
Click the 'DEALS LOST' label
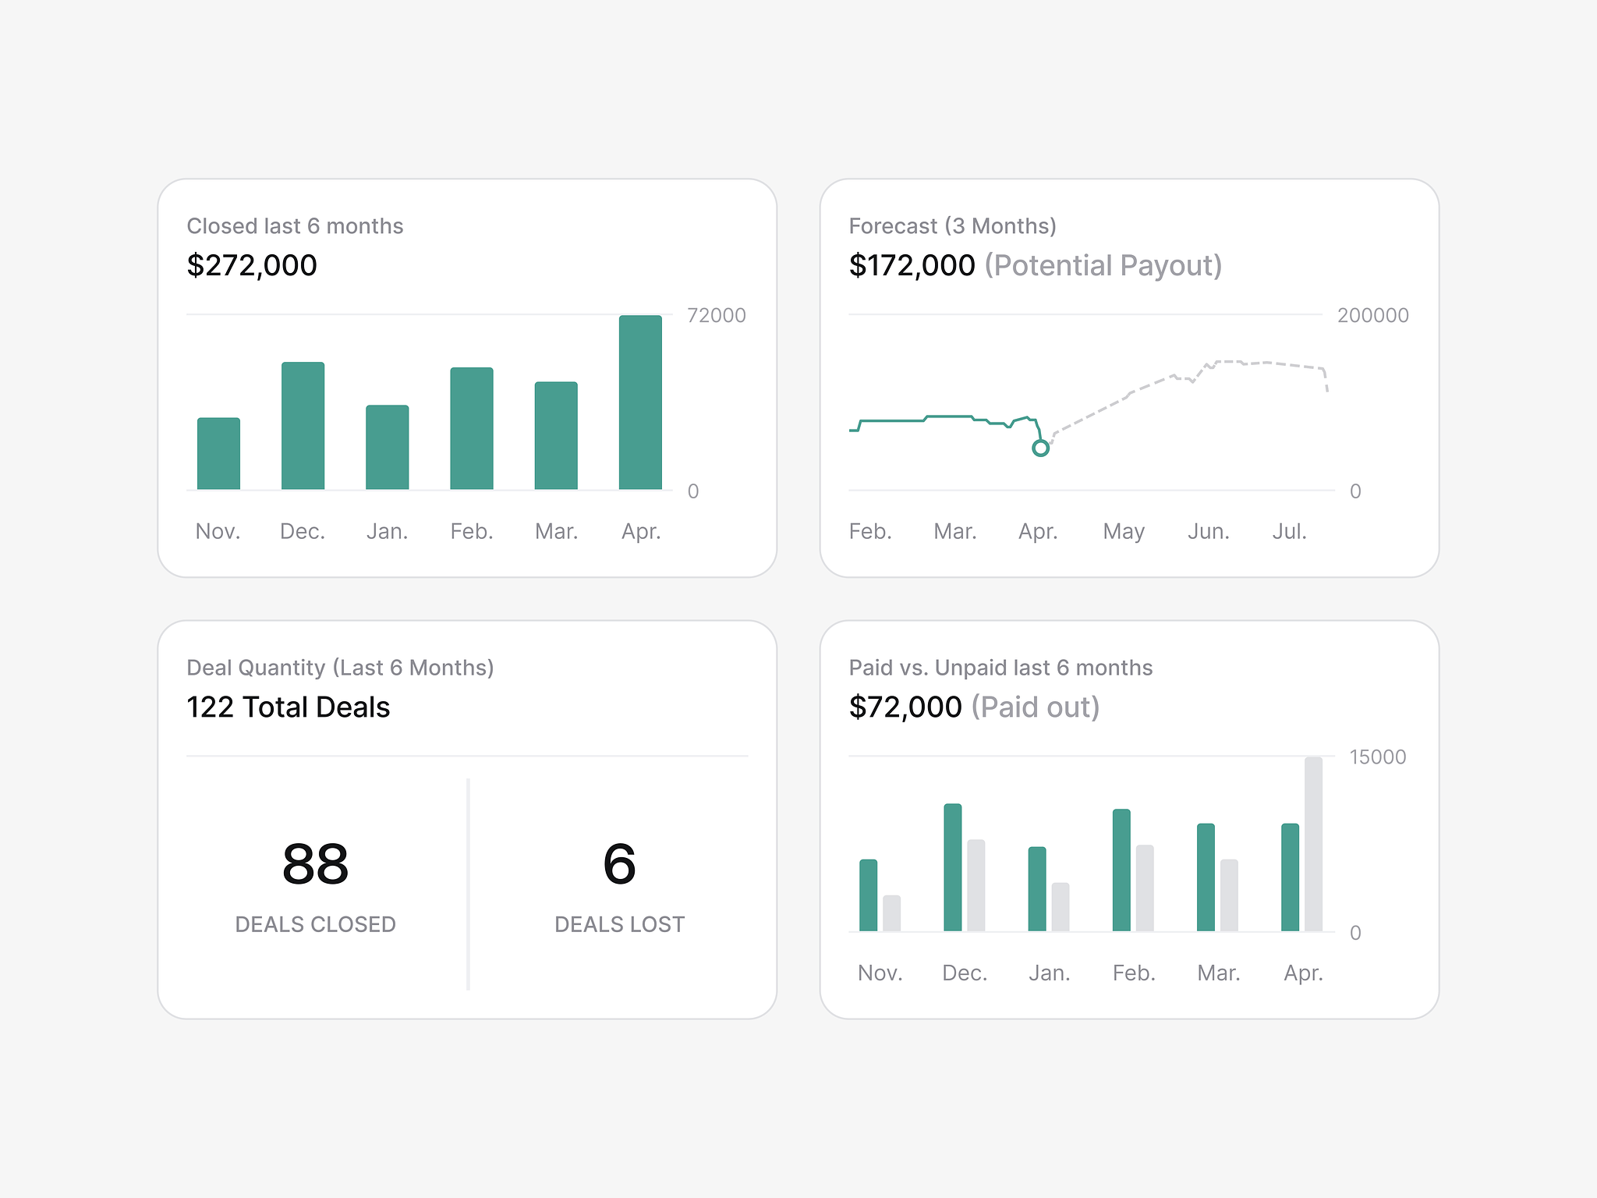pos(619,924)
